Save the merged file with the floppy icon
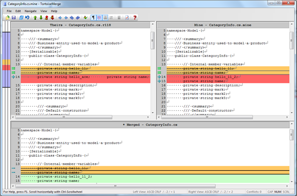Image resolution: width=297 pixels, height=196 pixels. (13, 18)
